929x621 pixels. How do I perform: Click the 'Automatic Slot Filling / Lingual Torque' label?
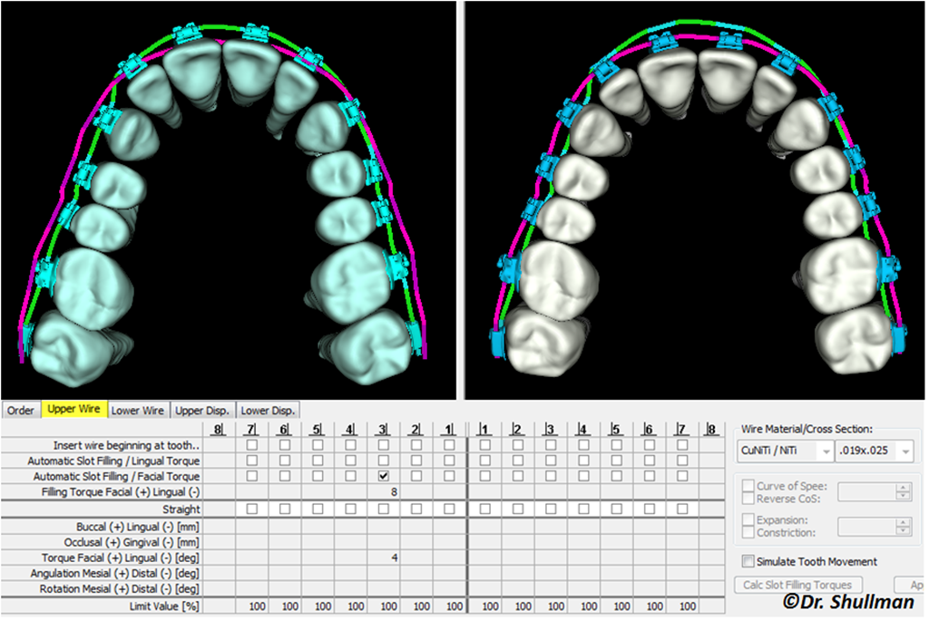click(x=113, y=461)
